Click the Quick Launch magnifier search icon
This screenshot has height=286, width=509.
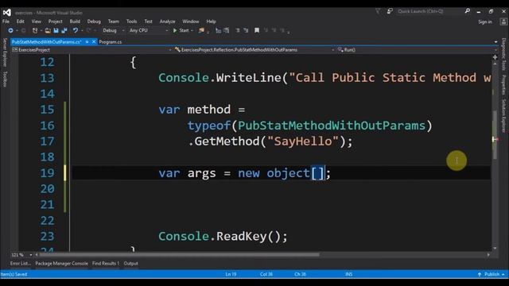pos(467,11)
